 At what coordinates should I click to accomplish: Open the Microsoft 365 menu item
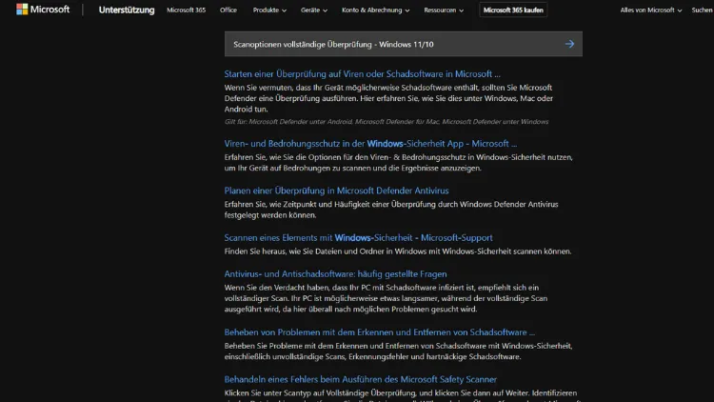point(186,10)
